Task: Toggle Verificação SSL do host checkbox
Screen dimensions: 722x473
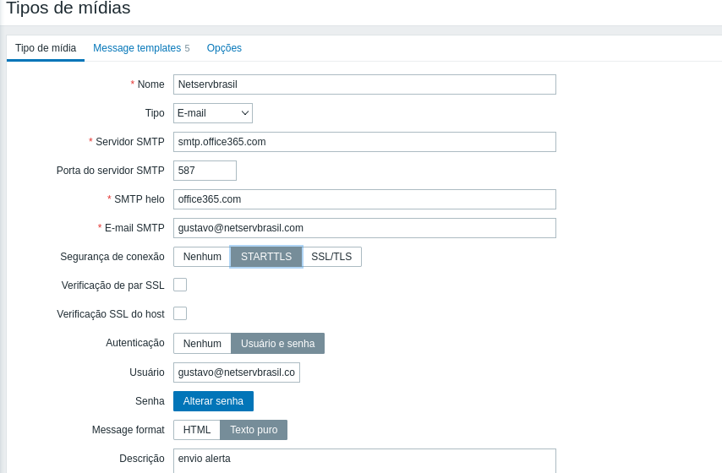Action: point(180,313)
